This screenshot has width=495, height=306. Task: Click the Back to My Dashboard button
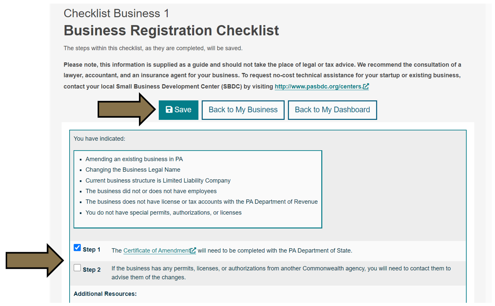[332, 110]
